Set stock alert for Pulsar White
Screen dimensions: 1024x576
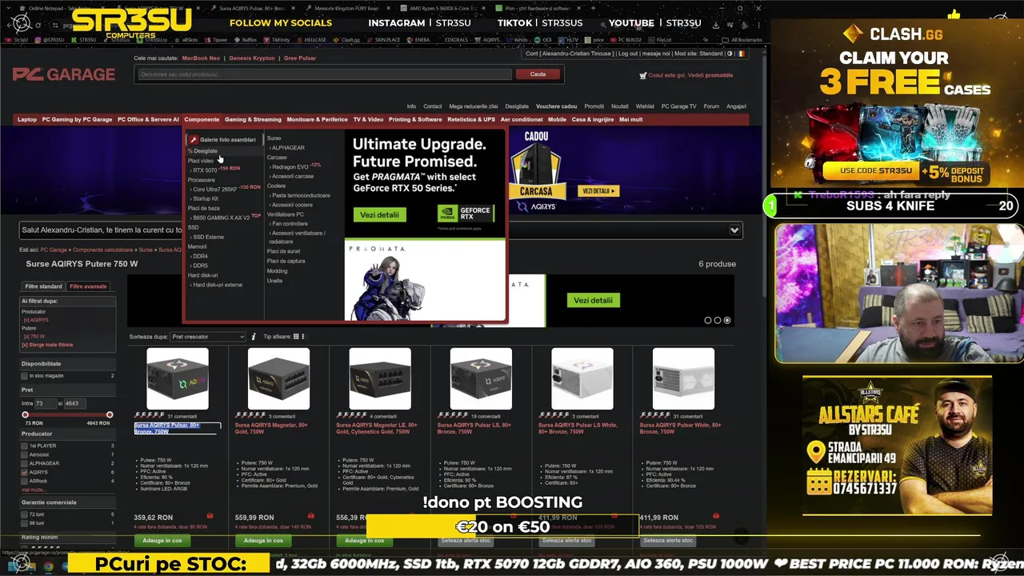[x=668, y=541]
